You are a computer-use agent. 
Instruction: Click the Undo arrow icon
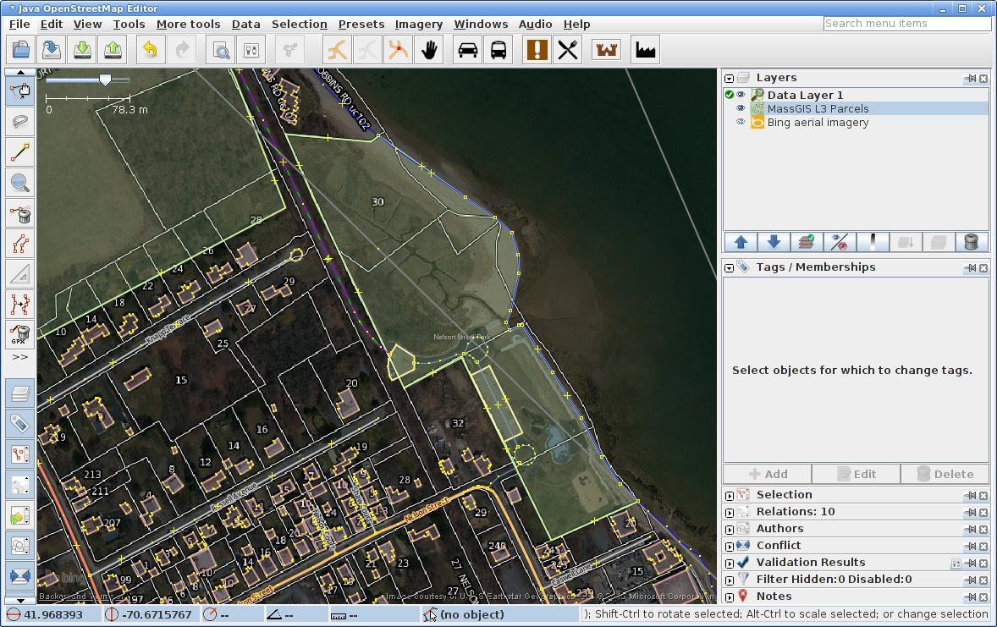[150, 50]
